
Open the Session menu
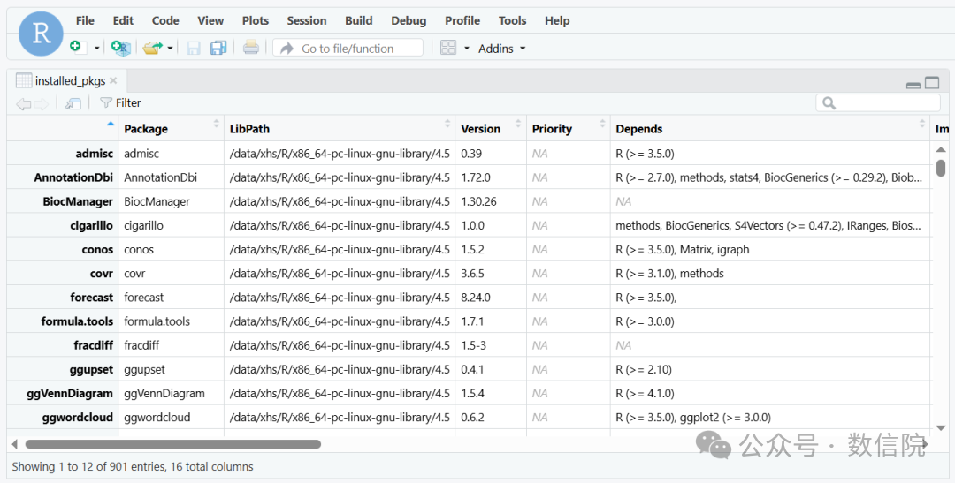pos(306,20)
